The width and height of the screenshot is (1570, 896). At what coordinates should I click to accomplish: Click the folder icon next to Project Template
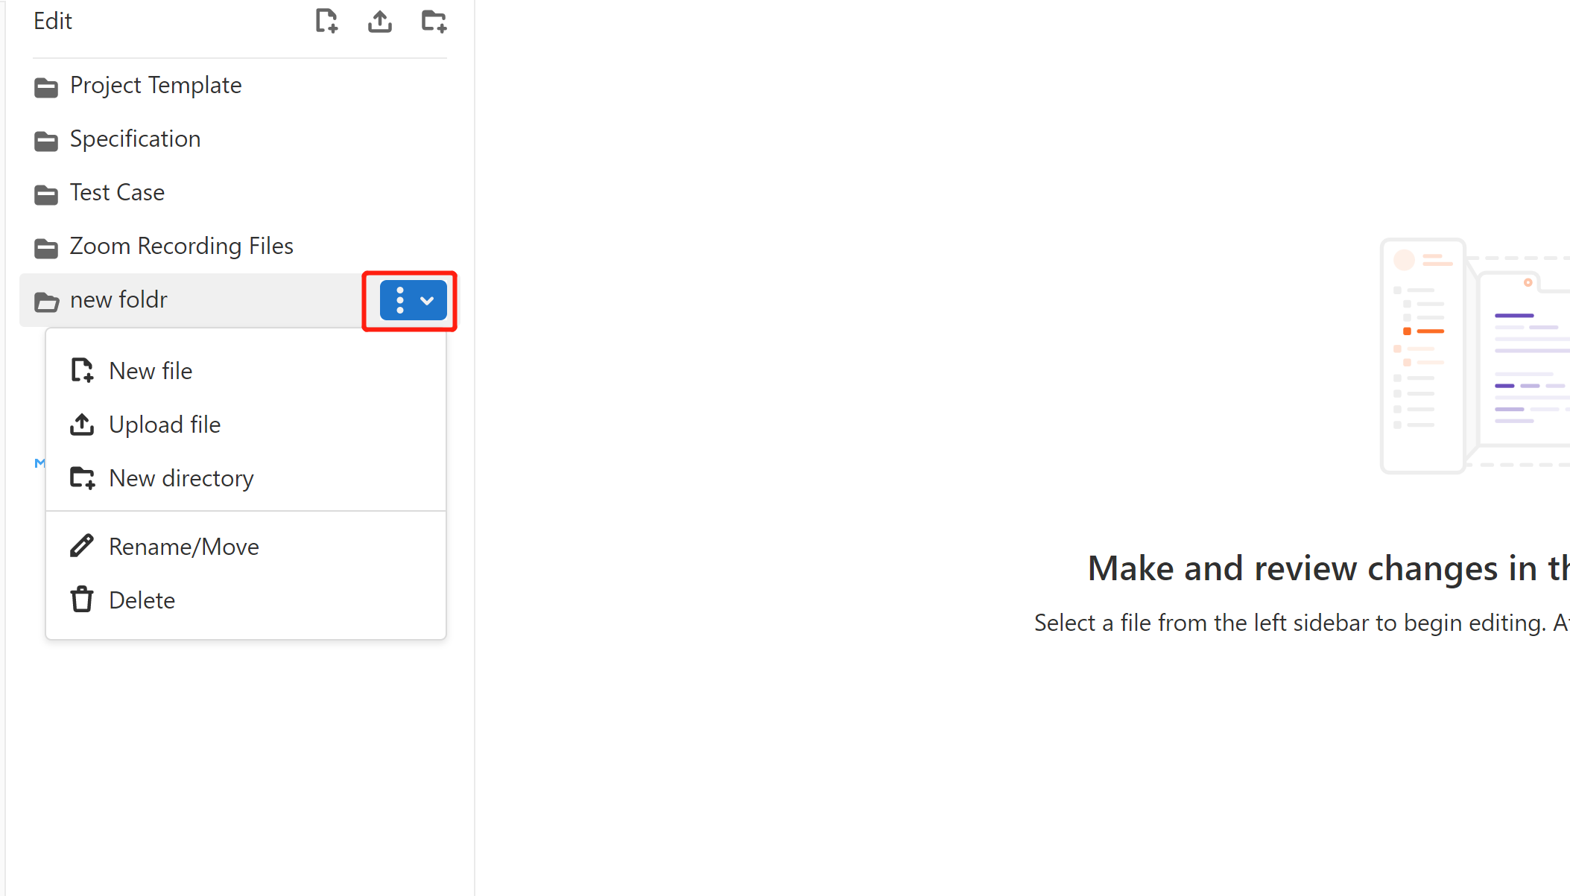(45, 85)
